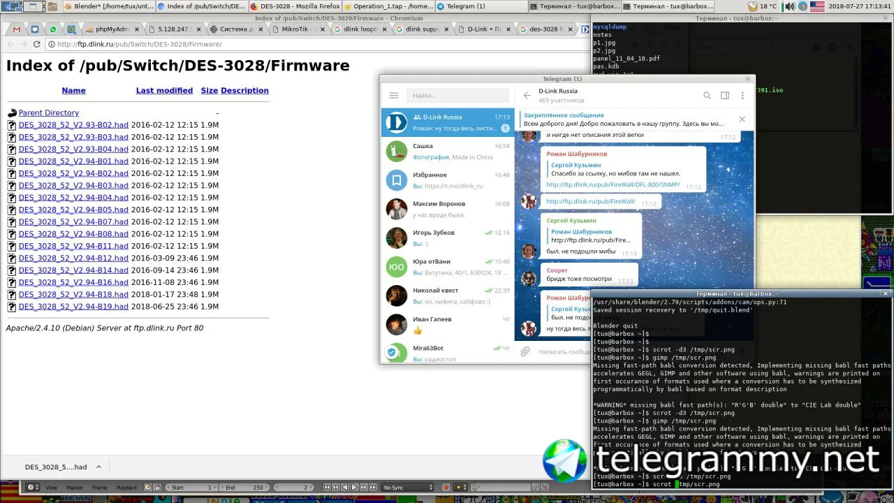The height and width of the screenshot is (503, 894).
Task: Open DES_3028_52_V2.94-B12.had link
Action: (x=73, y=258)
